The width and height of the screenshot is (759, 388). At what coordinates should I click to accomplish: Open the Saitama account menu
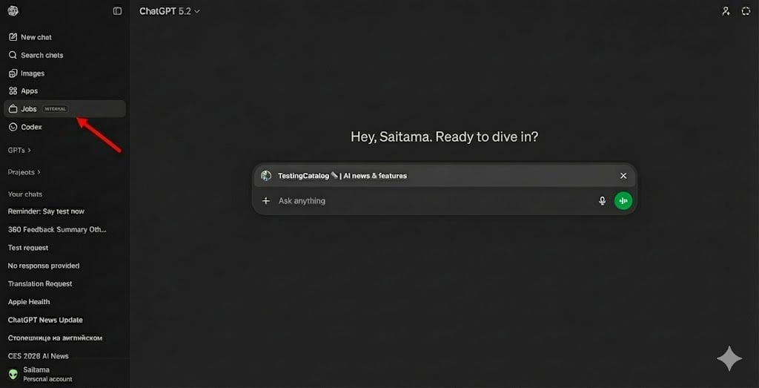(x=64, y=374)
